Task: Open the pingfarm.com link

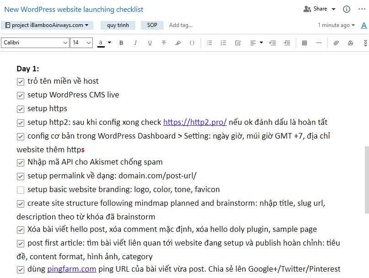Action: [72, 269]
